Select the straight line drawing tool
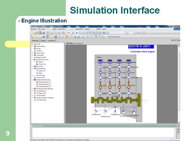 (84, 33)
